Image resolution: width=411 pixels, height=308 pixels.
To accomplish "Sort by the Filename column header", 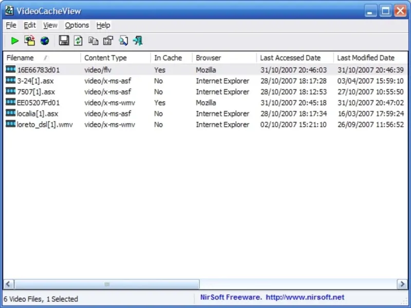I will coord(42,57).
